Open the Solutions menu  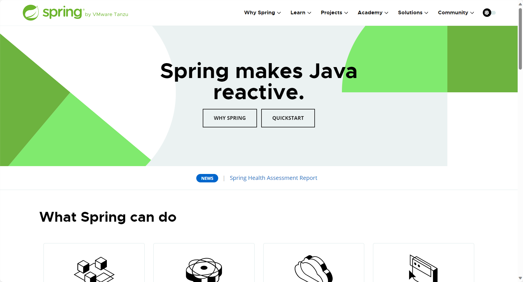[413, 13]
